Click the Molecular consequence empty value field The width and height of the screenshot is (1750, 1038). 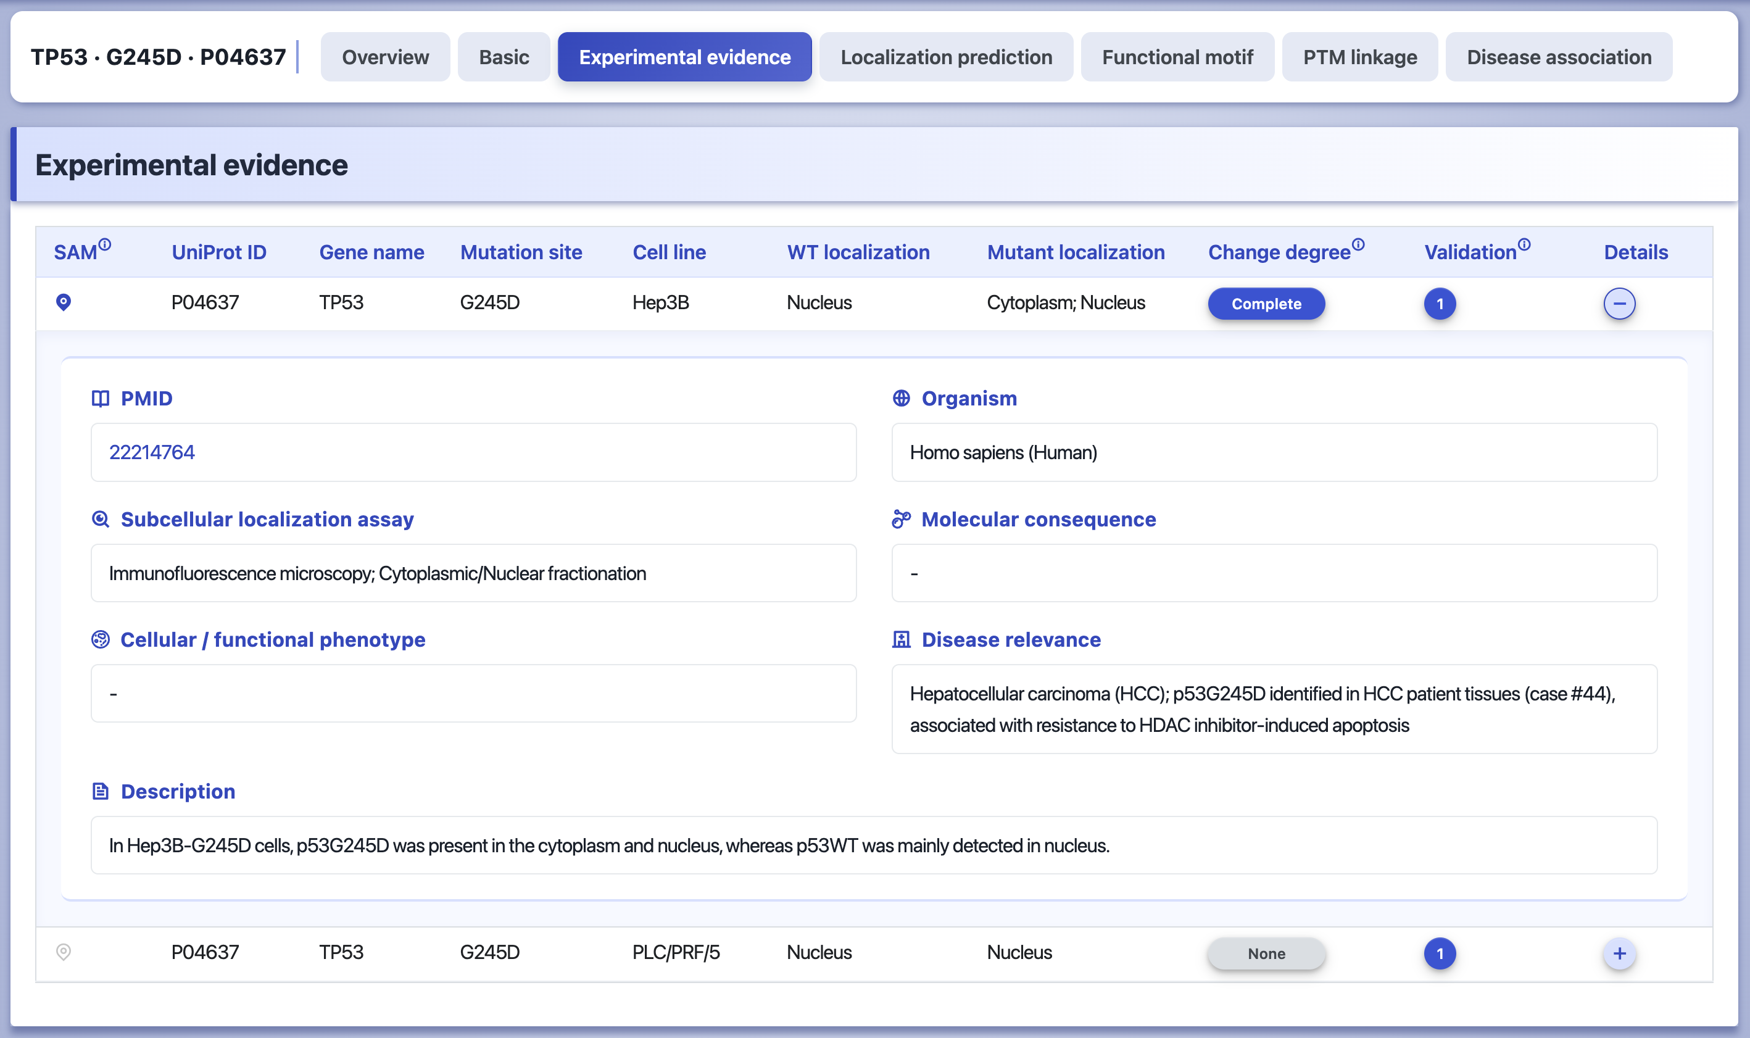click(x=1274, y=573)
